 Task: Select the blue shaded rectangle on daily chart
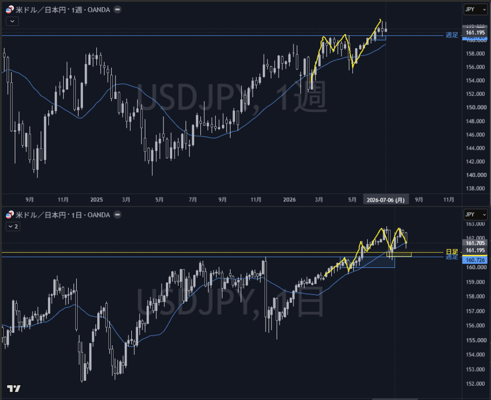point(367,262)
